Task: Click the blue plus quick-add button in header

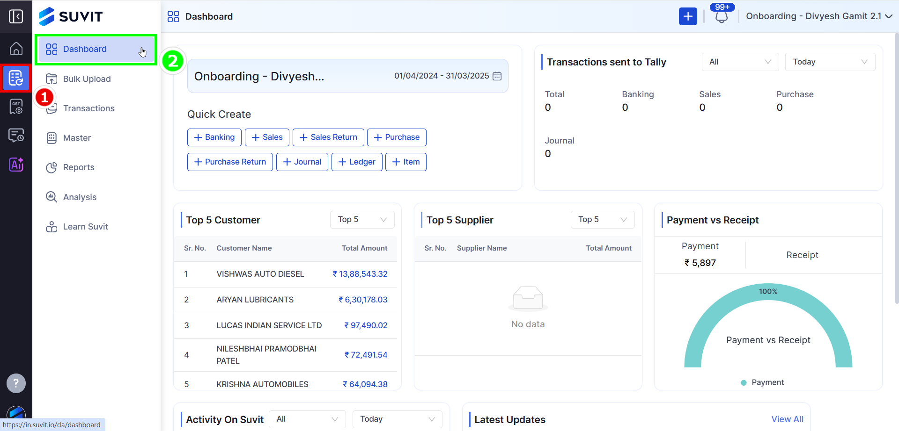Action: click(688, 16)
